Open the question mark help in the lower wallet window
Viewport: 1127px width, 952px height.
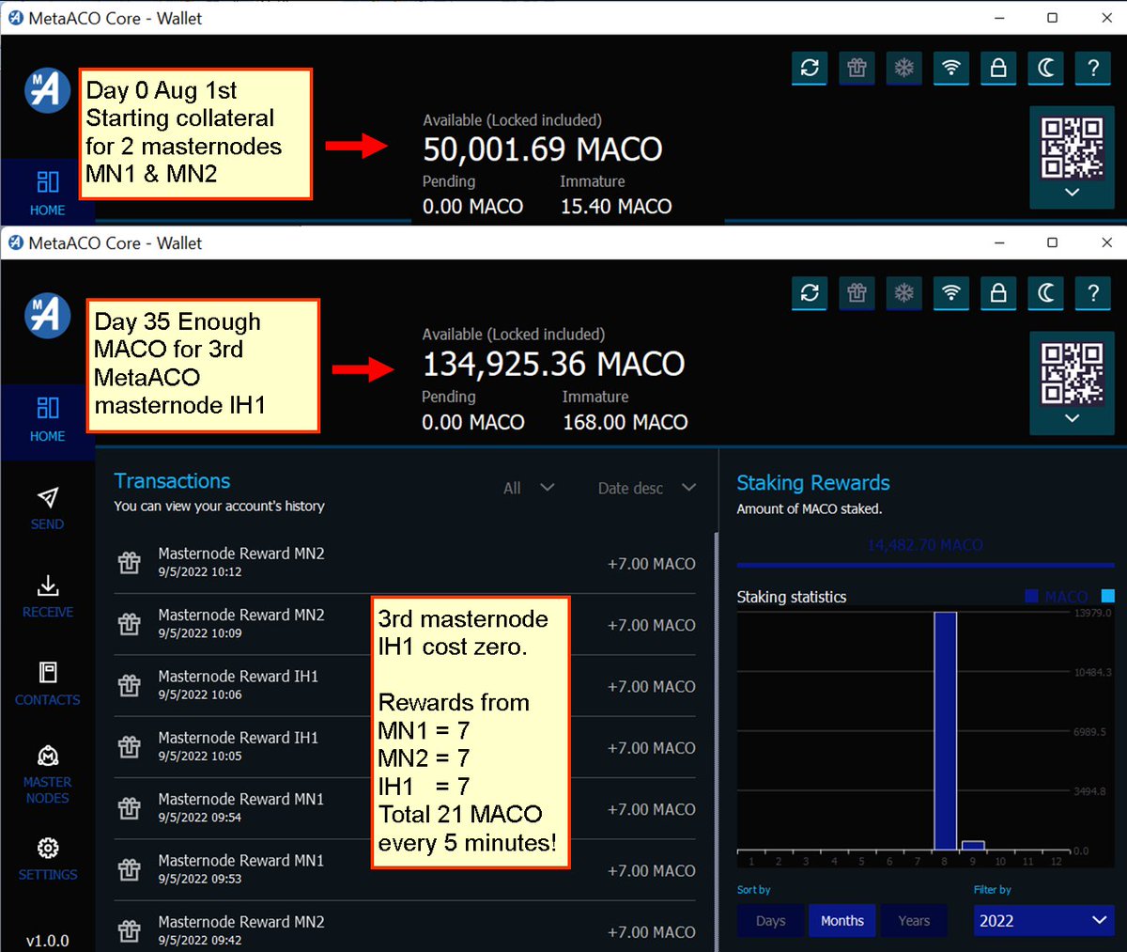click(1093, 293)
